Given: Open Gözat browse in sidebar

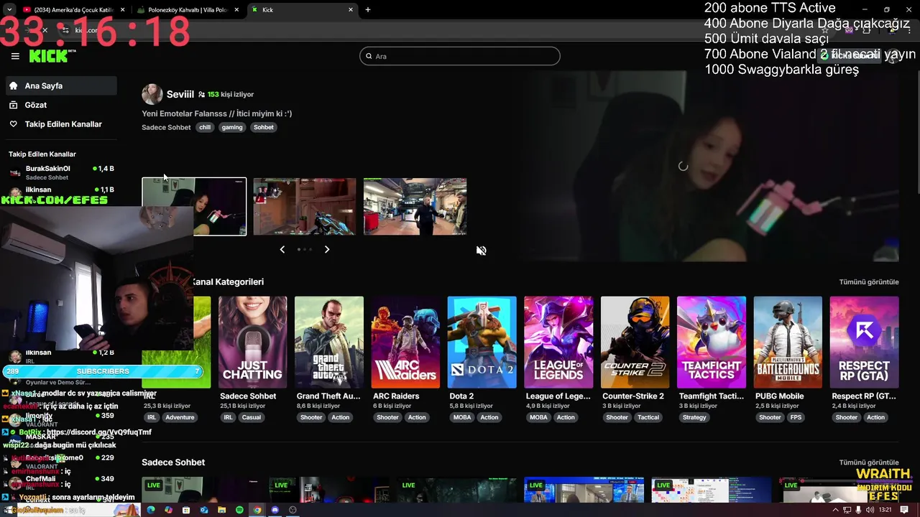Looking at the screenshot, I should [x=60, y=105].
